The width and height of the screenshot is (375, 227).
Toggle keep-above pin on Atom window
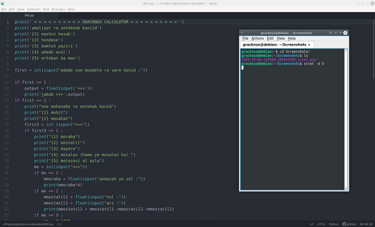click(357, 3)
